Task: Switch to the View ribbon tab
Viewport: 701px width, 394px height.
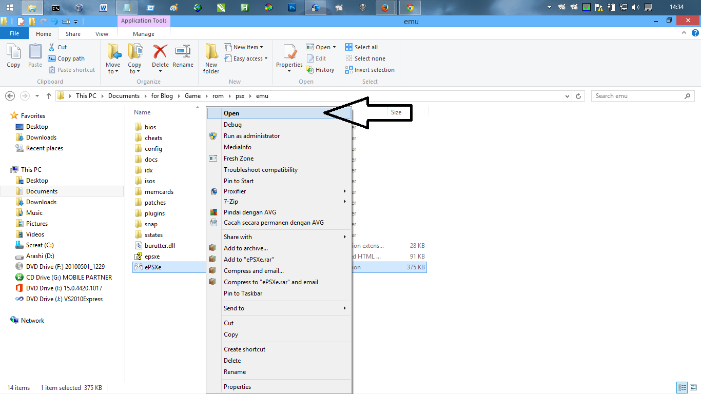Action: click(102, 34)
